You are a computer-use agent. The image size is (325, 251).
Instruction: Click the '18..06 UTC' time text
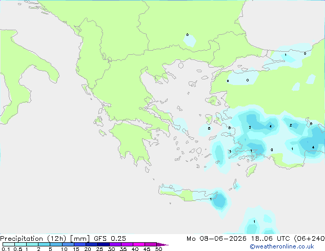(271, 239)
